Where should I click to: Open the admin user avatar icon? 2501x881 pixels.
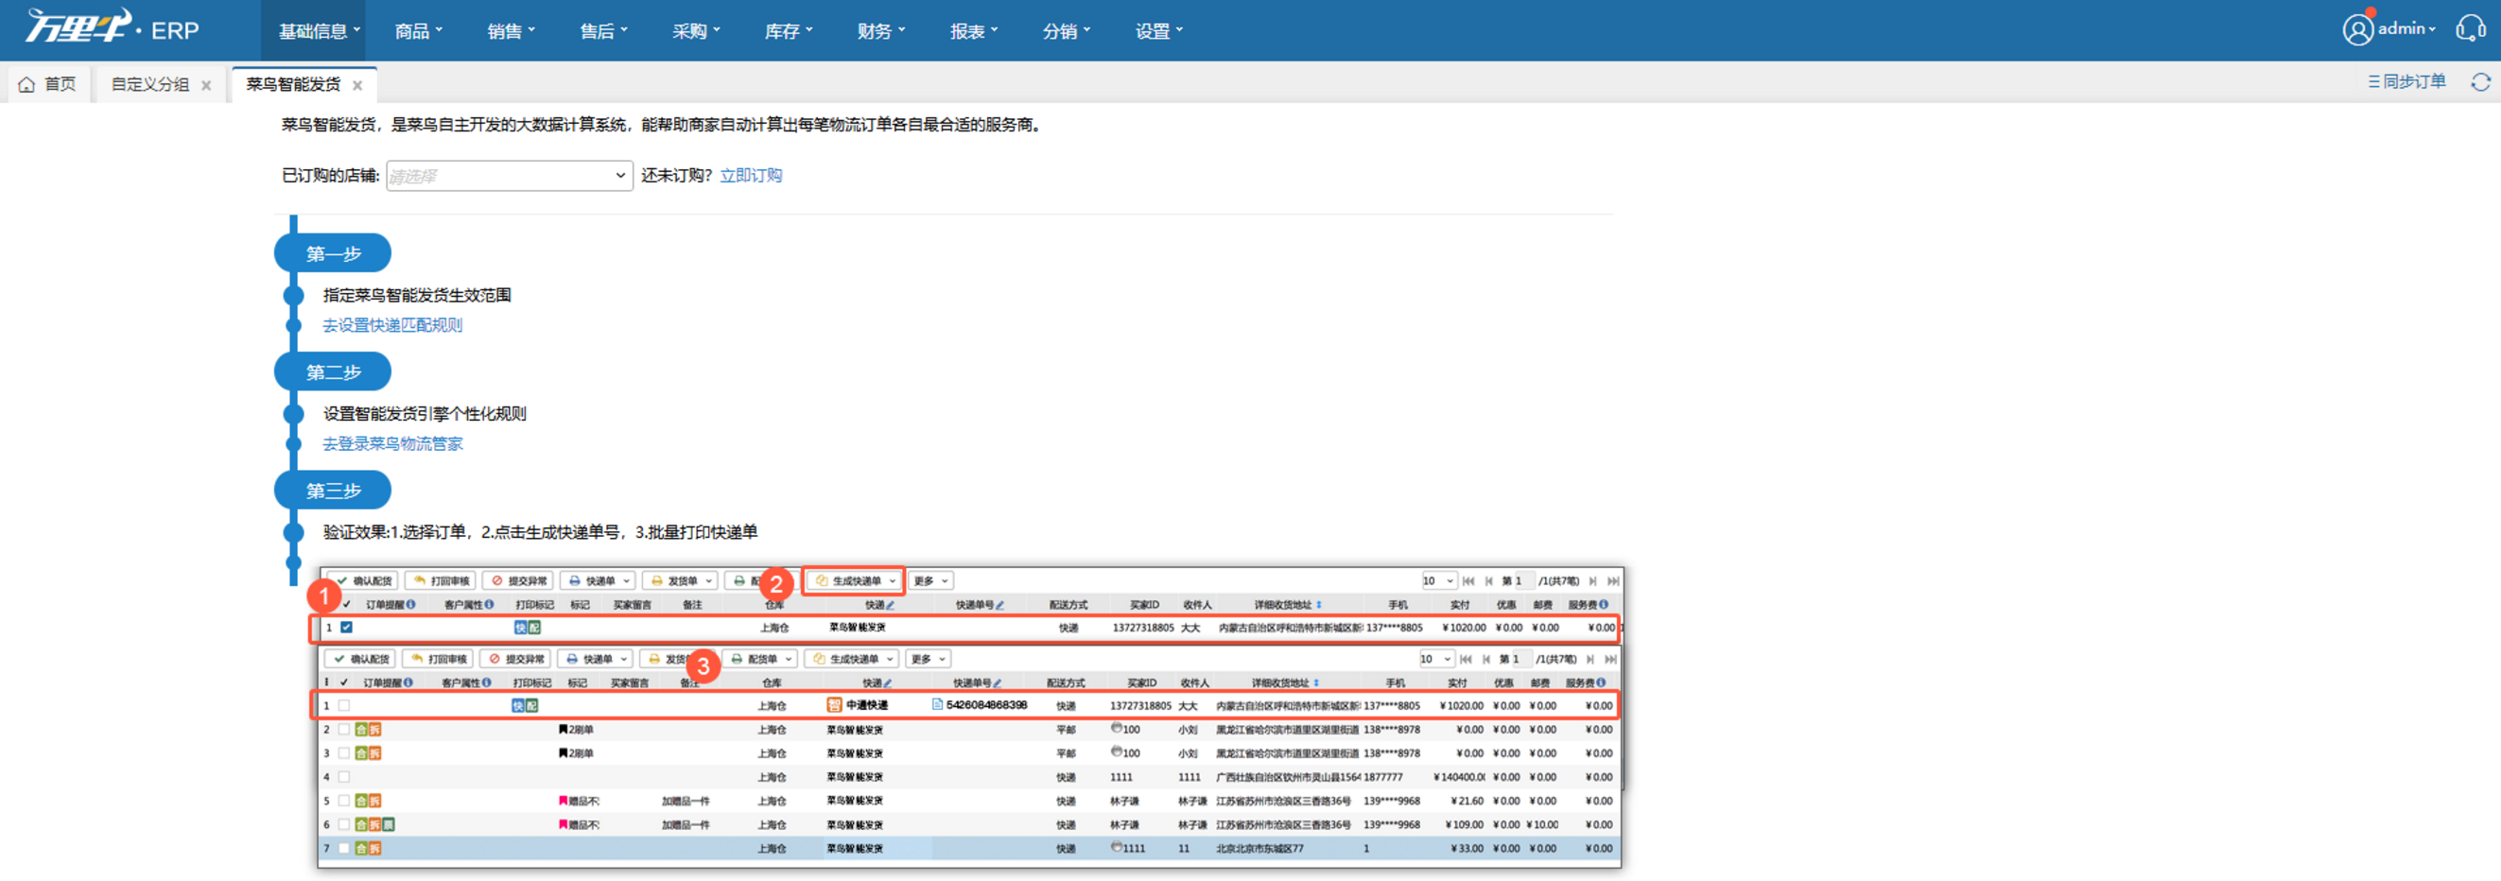click(2357, 30)
